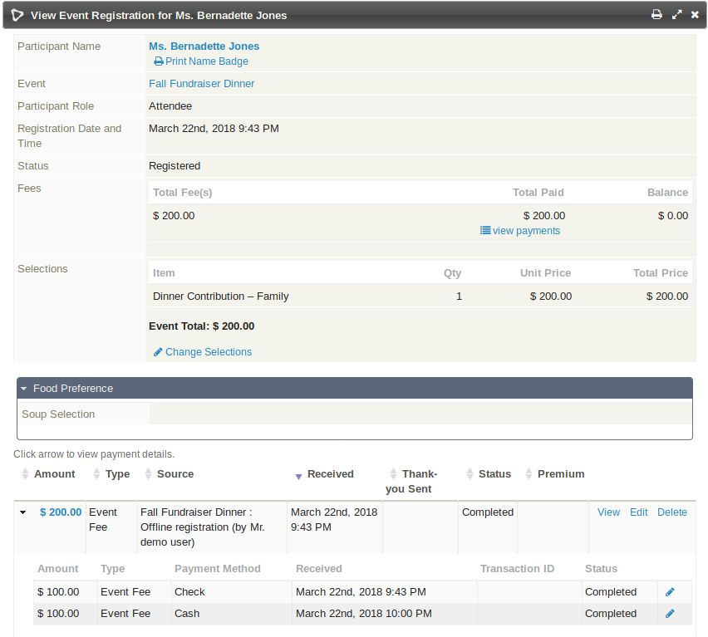Screen dimensions: 708x637
Task: Sort contributions by Status column
Action: (x=494, y=474)
